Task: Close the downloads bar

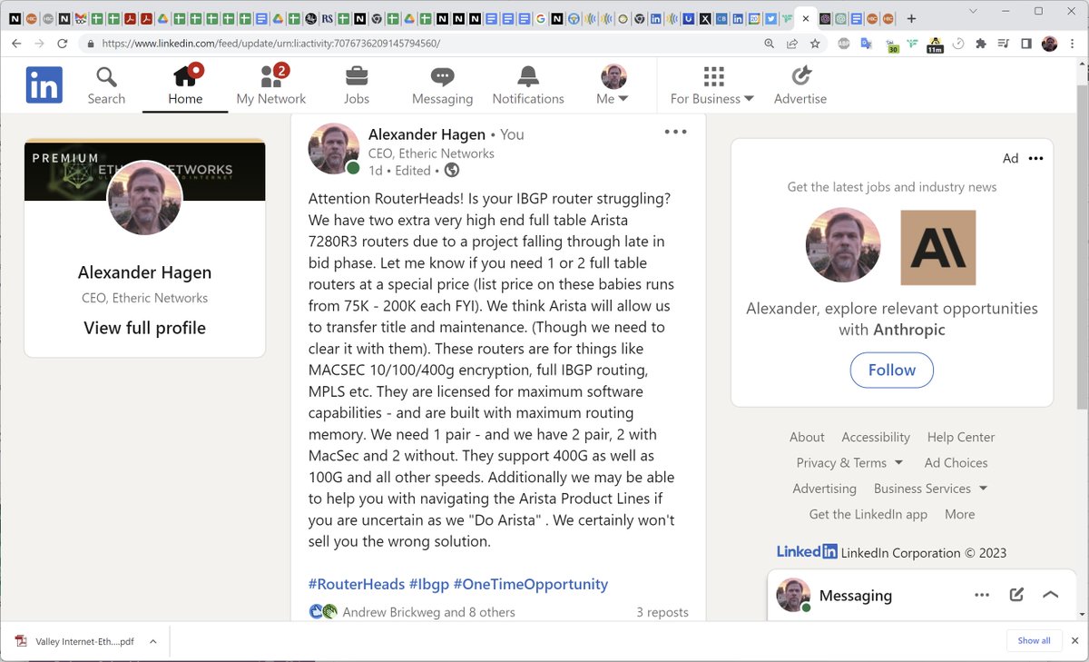Action: [x=1074, y=640]
